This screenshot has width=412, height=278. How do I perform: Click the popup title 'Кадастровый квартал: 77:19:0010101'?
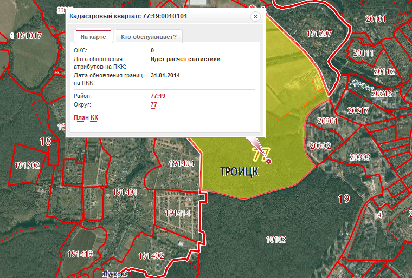coord(128,16)
